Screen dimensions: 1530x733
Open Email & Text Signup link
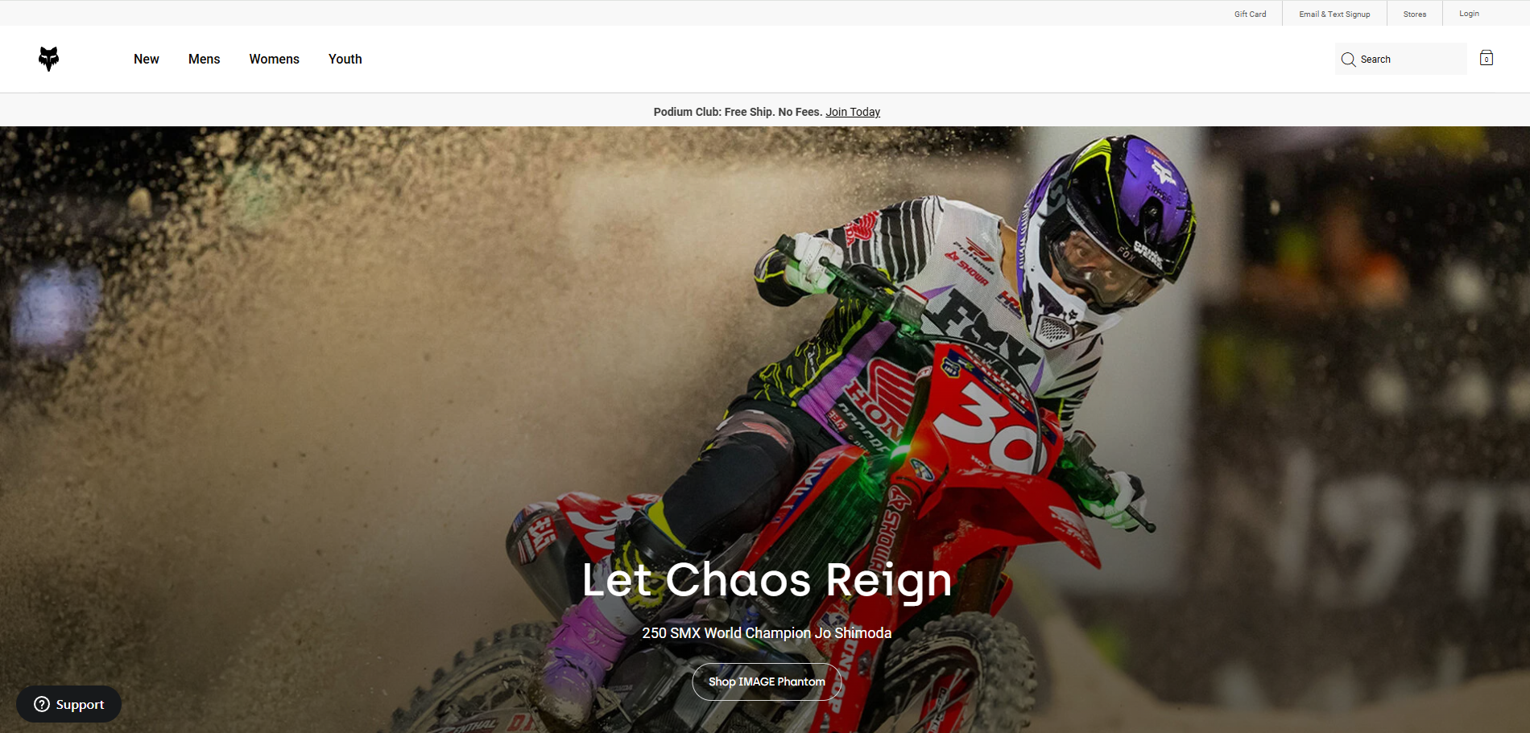[1334, 14]
